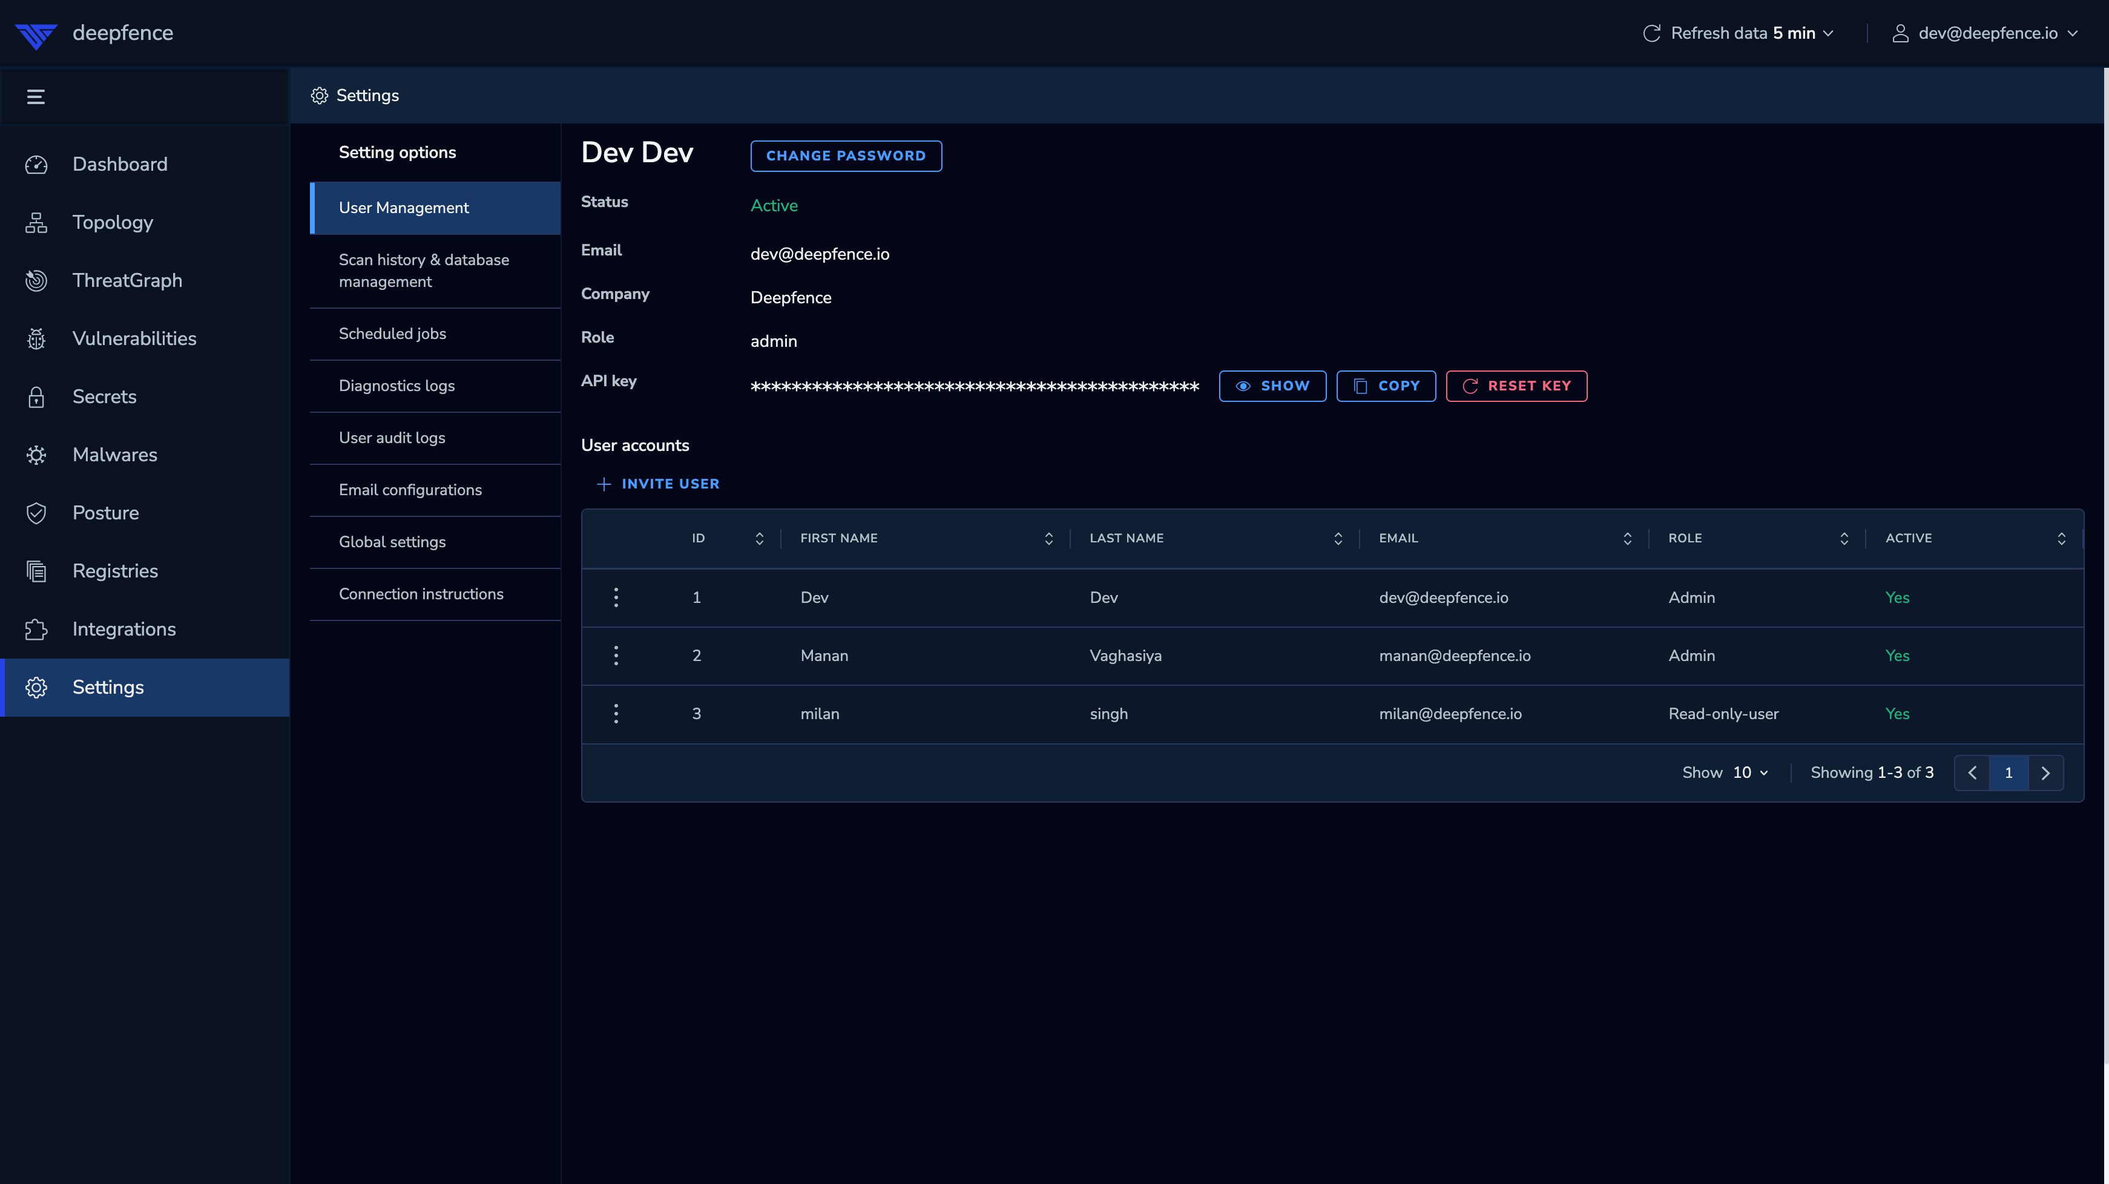Open actions menu for user Dev row
The width and height of the screenshot is (2109, 1184).
tap(616, 597)
